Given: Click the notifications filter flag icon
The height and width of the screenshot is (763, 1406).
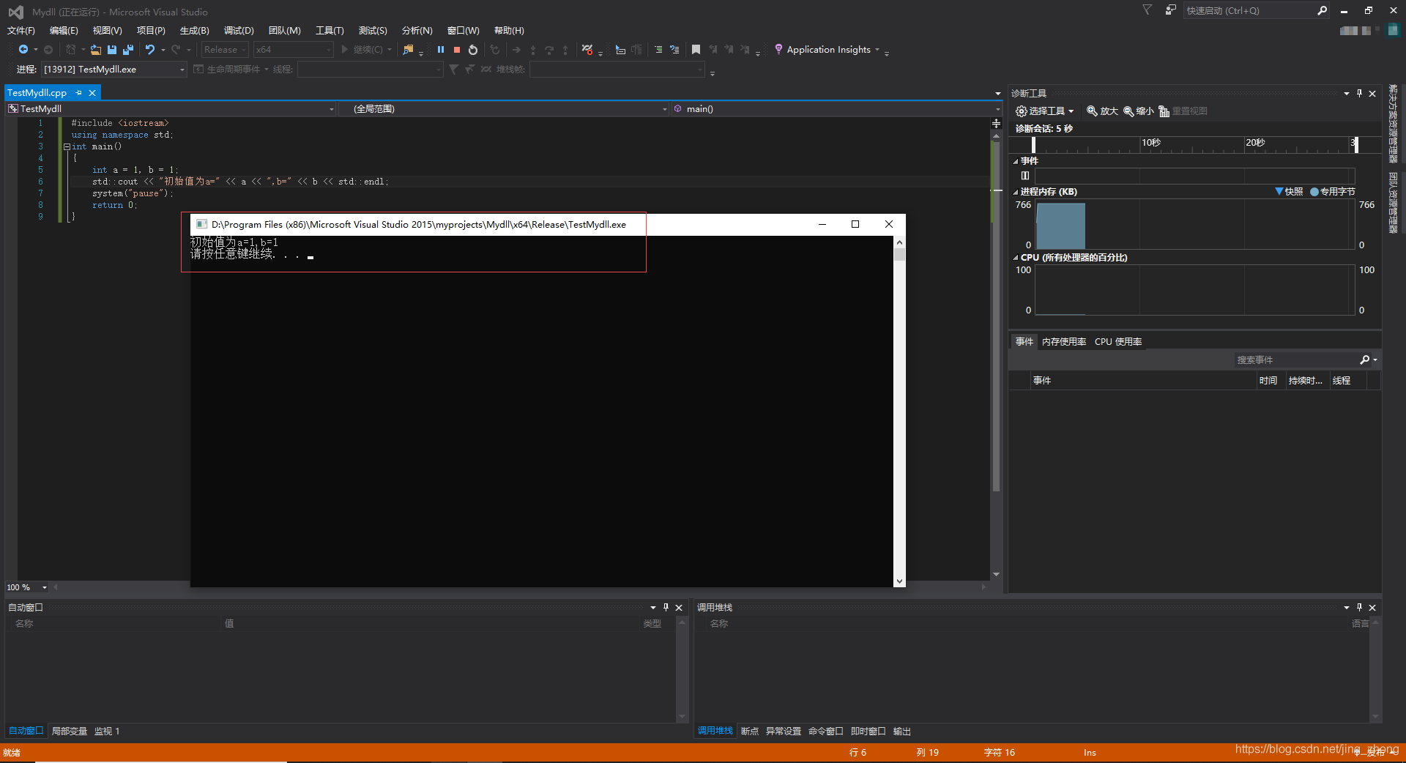Looking at the screenshot, I should pyautogui.click(x=1147, y=10).
